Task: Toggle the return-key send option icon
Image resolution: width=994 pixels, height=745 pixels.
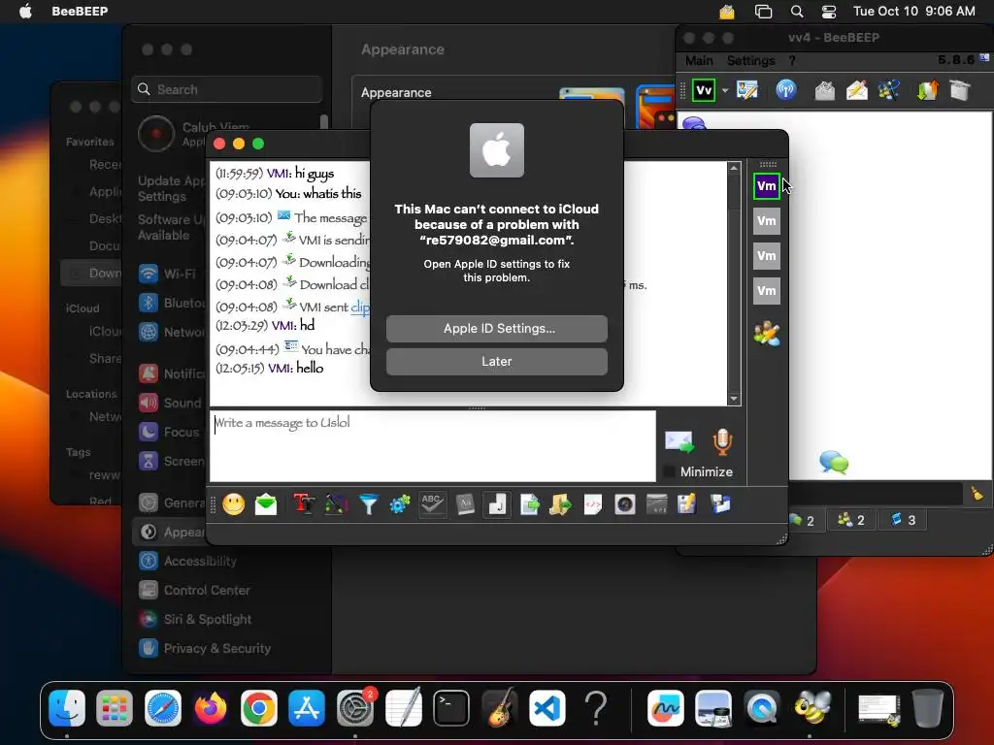Action: (x=497, y=504)
